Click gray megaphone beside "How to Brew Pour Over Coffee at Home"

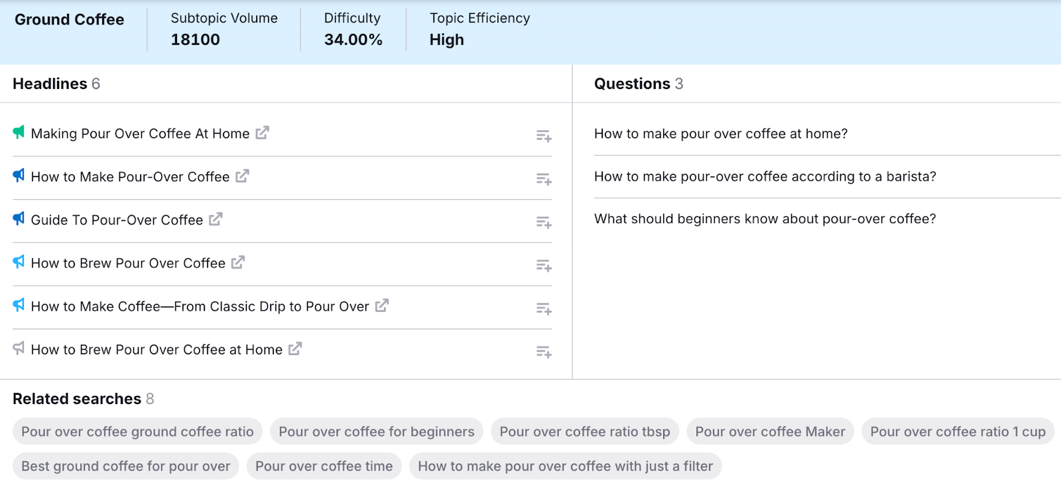18,348
